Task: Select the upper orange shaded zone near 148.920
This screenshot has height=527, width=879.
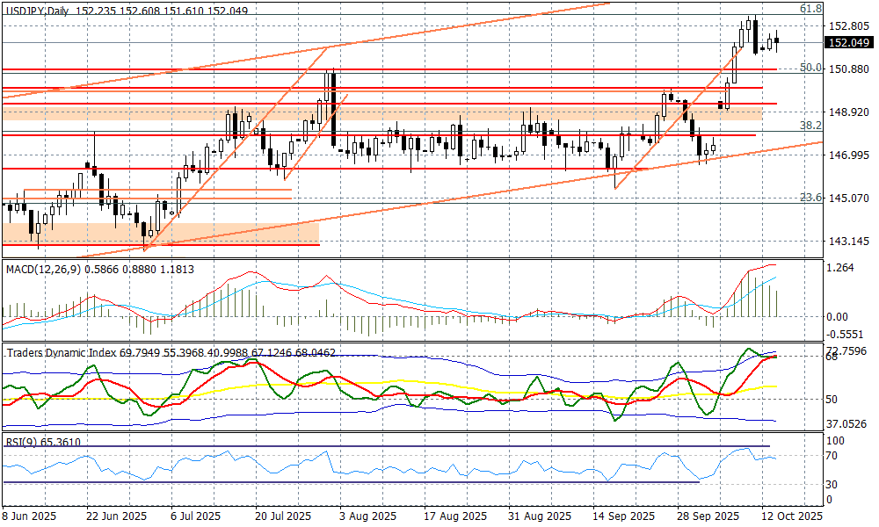Action: click(x=396, y=115)
